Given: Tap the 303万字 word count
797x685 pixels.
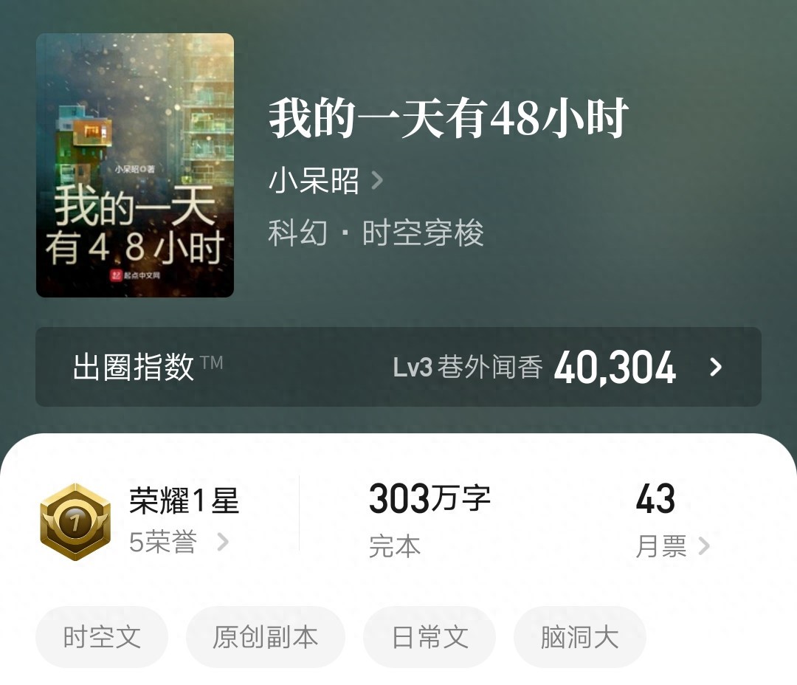Looking at the screenshot, I should coord(429,498).
